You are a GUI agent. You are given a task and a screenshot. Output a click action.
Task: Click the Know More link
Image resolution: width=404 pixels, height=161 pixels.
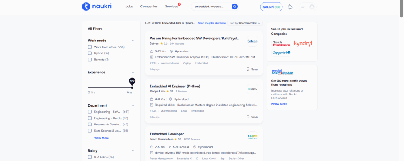pyautogui.click(x=279, y=104)
